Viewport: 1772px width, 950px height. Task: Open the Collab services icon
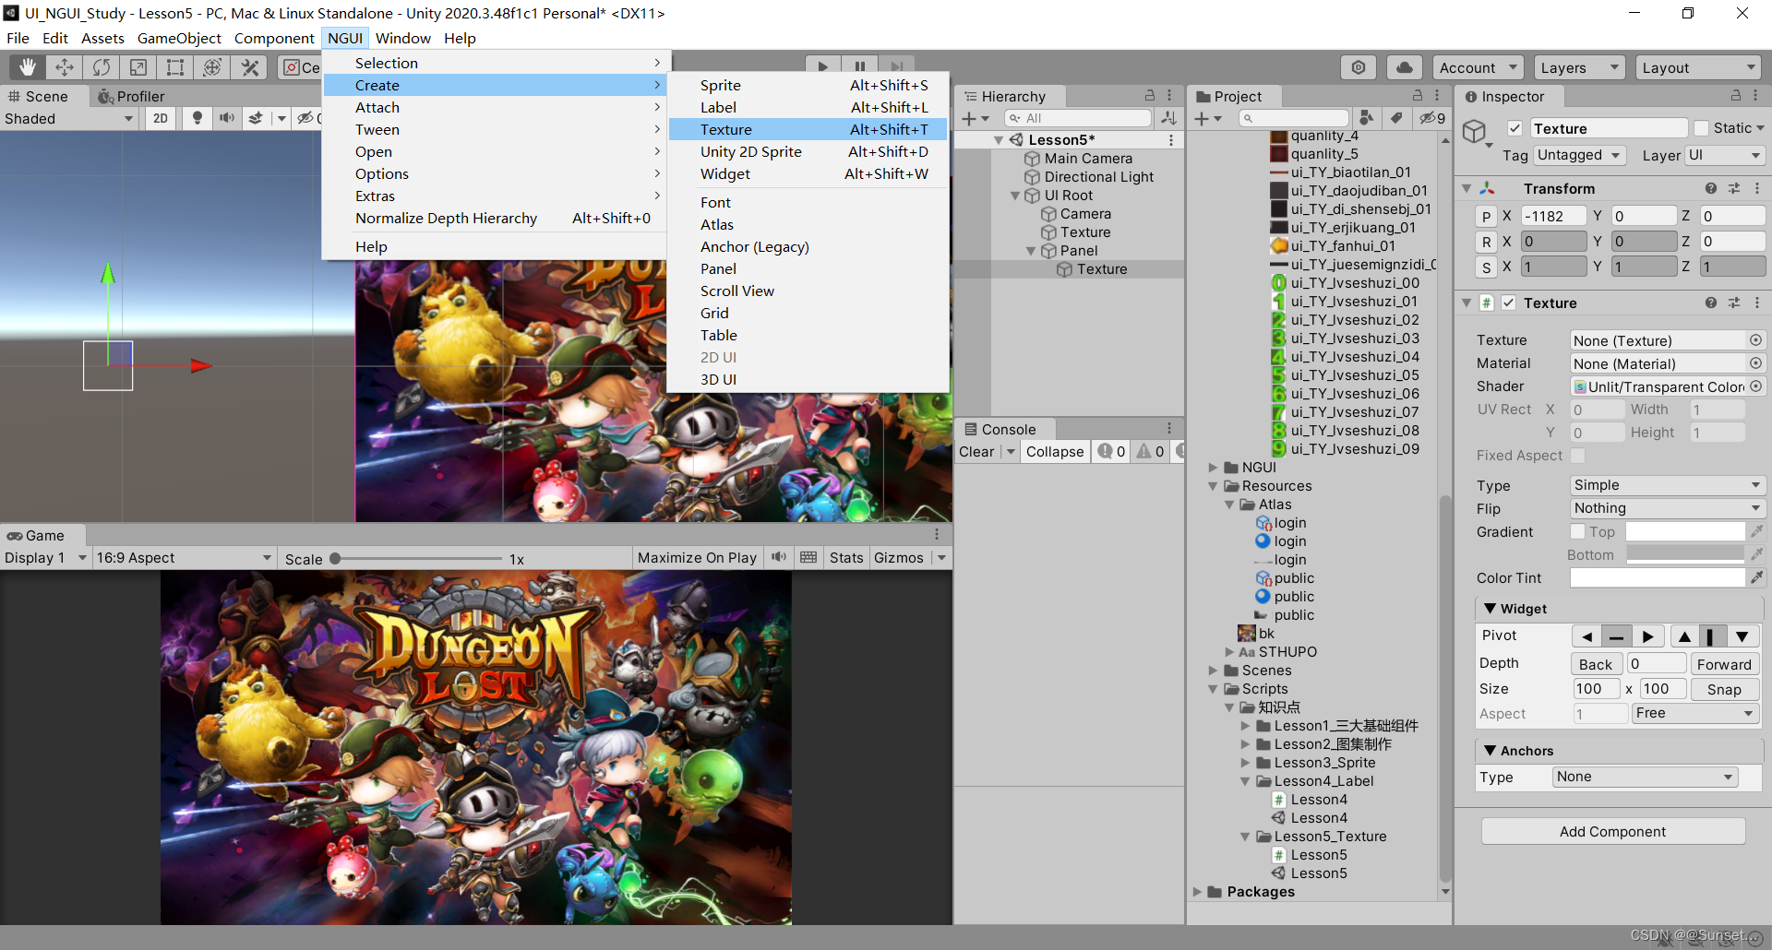click(x=1359, y=67)
